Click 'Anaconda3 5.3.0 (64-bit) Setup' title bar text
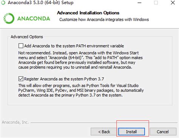The width and height of the screenshot is (179, 138). (x=41, y=3)
